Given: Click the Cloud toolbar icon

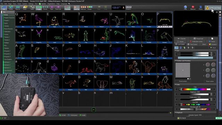Looking at the screenshot, I should point(25,8).
